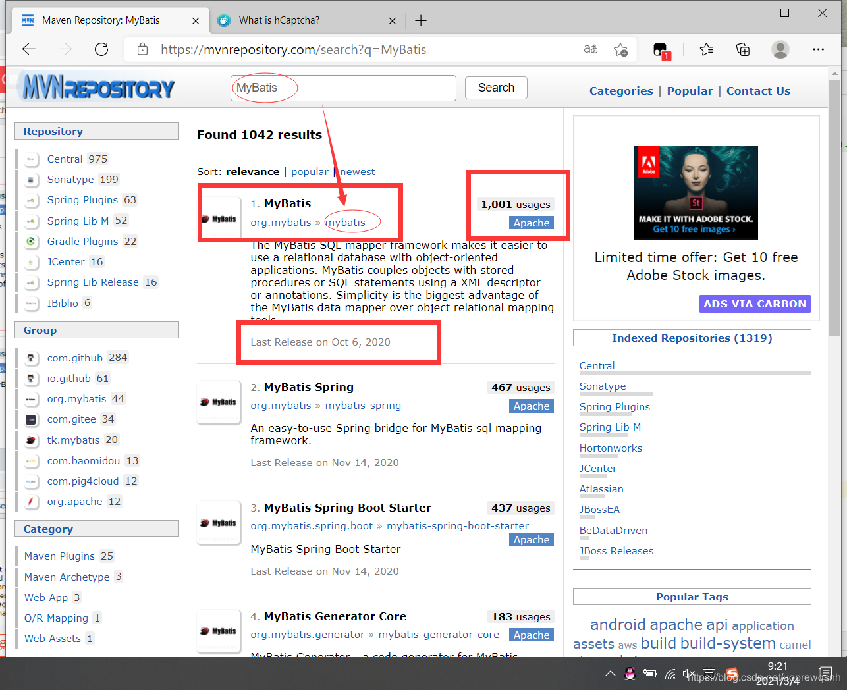The height and width of the screenshot is (690, 847).
Task: Filter by io.github group
Action: 68,378
